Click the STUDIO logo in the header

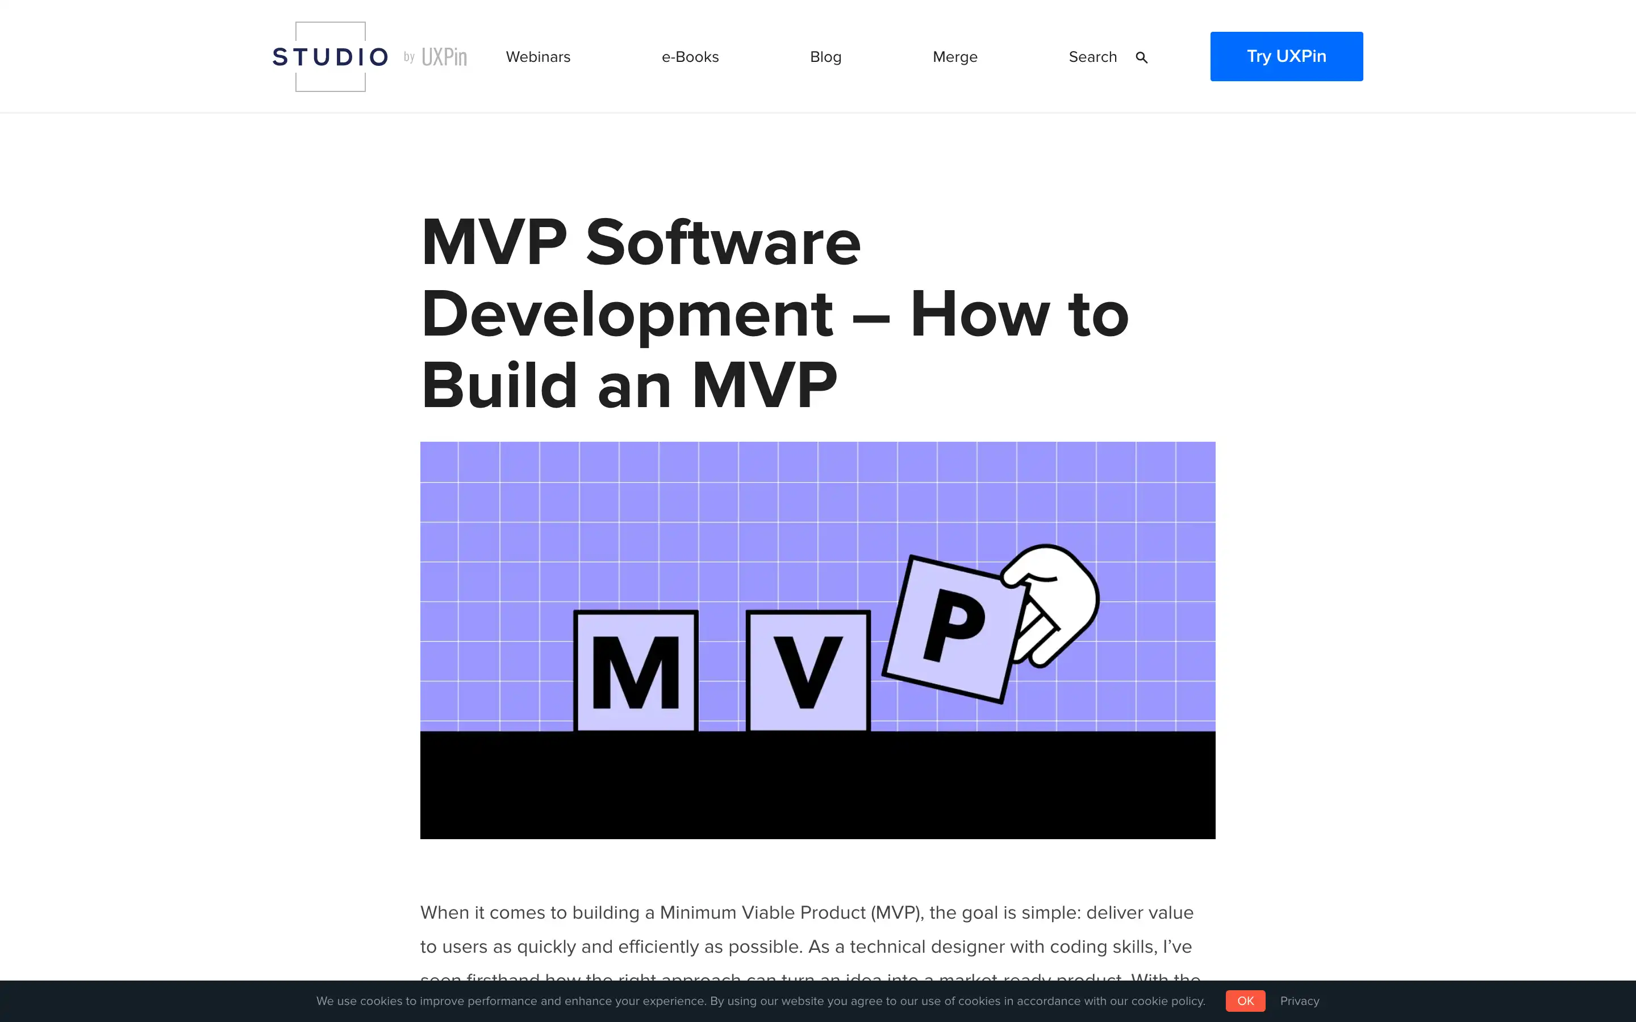point(330,56)
